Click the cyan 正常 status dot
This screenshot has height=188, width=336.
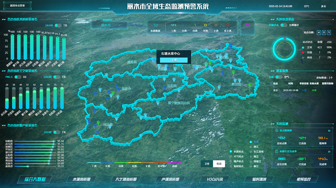pos(303,48)
